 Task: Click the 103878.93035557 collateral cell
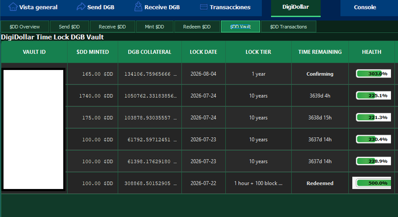coord(150,118)
